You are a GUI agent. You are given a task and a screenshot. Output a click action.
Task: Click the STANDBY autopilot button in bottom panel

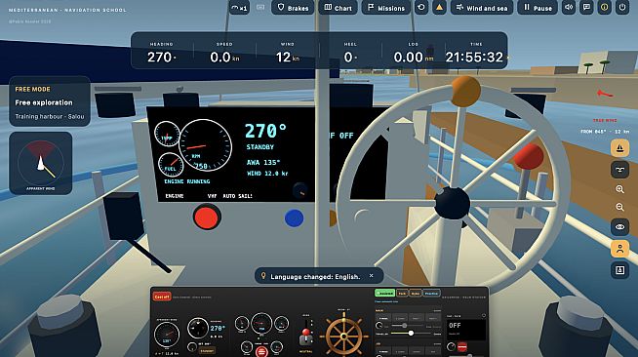pos(207,350)
